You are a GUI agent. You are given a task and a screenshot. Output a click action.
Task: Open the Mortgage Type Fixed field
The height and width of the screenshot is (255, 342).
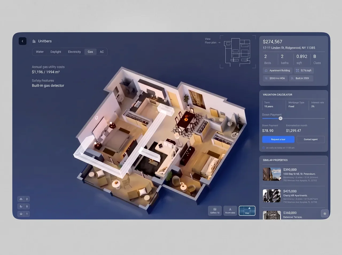click(297, 105)
